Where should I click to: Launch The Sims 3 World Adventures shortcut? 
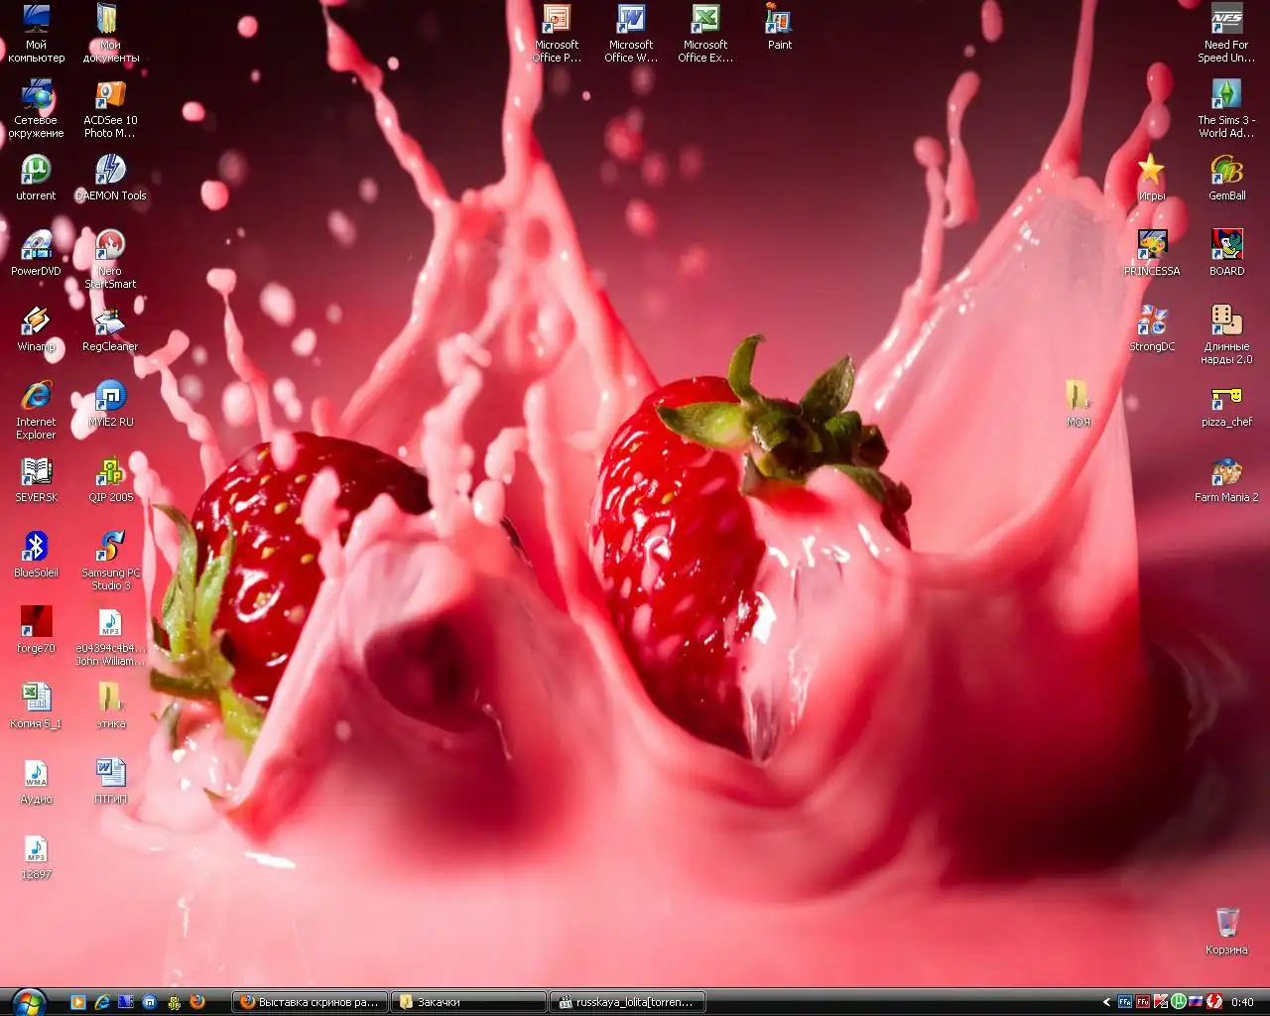[x=1226, y=96]
